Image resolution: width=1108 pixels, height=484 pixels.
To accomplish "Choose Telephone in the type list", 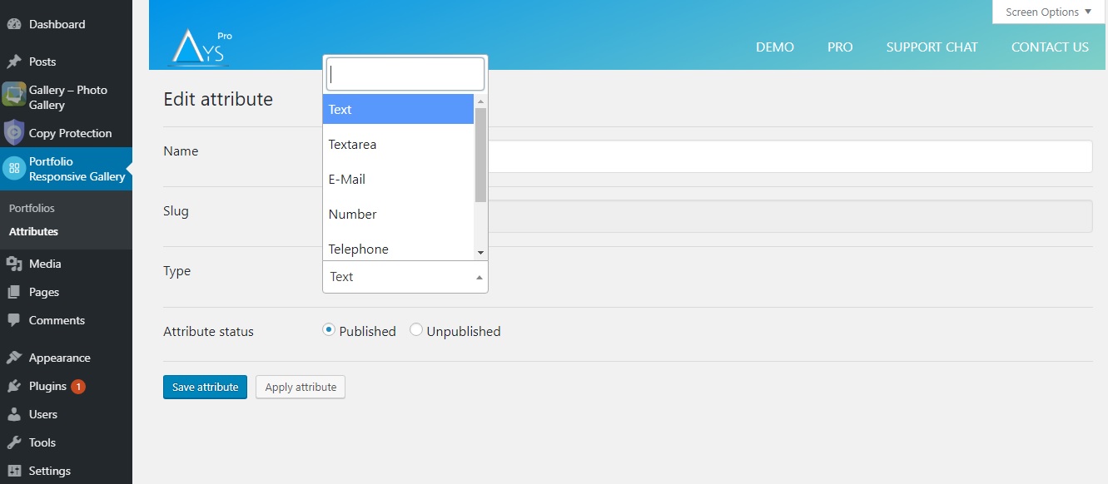I will coord(398,249).
